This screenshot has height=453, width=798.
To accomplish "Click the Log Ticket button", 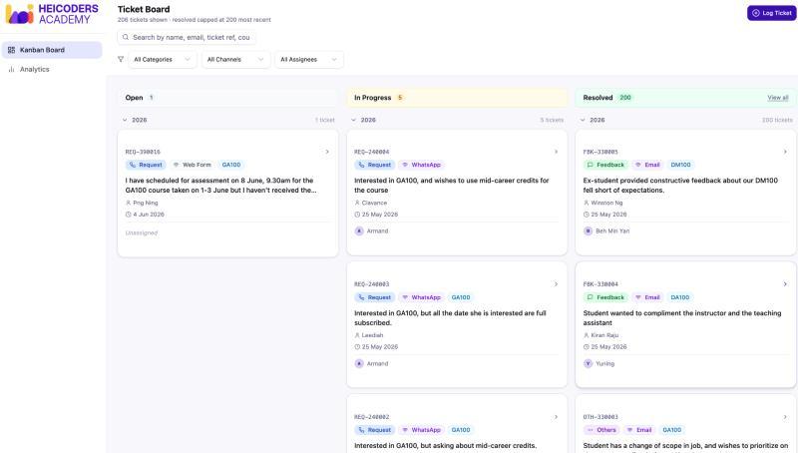I will point(771,13).
